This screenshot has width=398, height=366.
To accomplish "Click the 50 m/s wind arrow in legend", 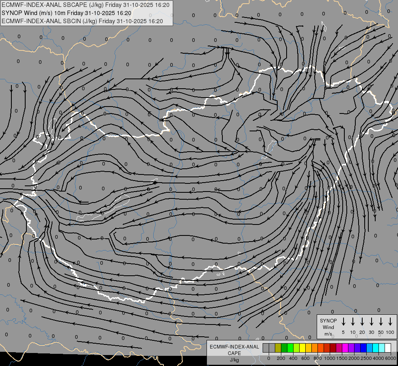I will (x=381, y=322).
